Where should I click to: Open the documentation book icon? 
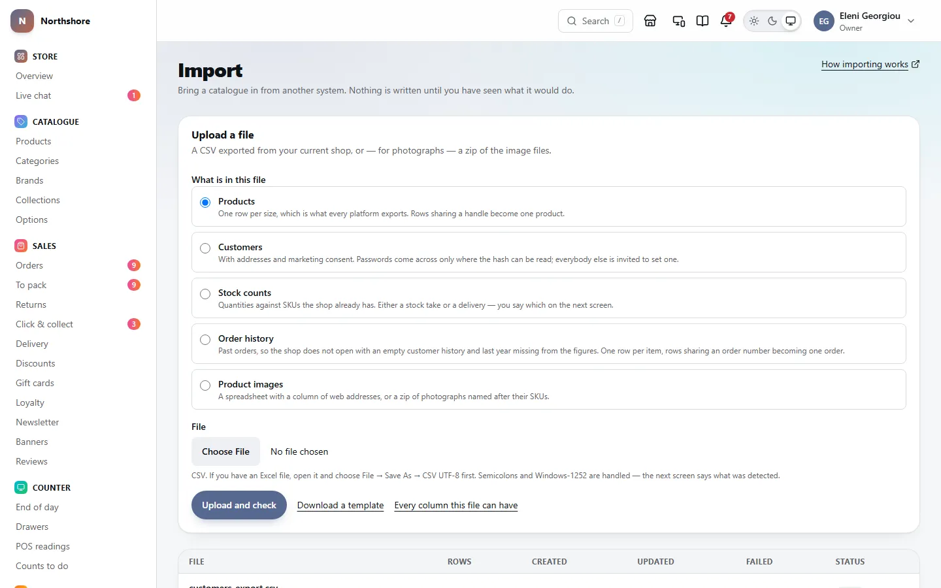click(x=702, y=21)
